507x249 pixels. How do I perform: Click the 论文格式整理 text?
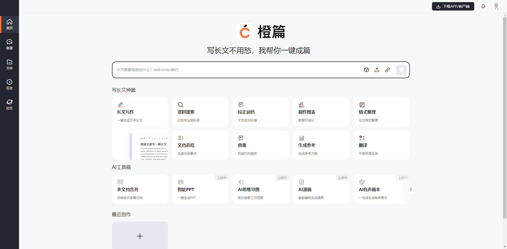click(368, 120)
